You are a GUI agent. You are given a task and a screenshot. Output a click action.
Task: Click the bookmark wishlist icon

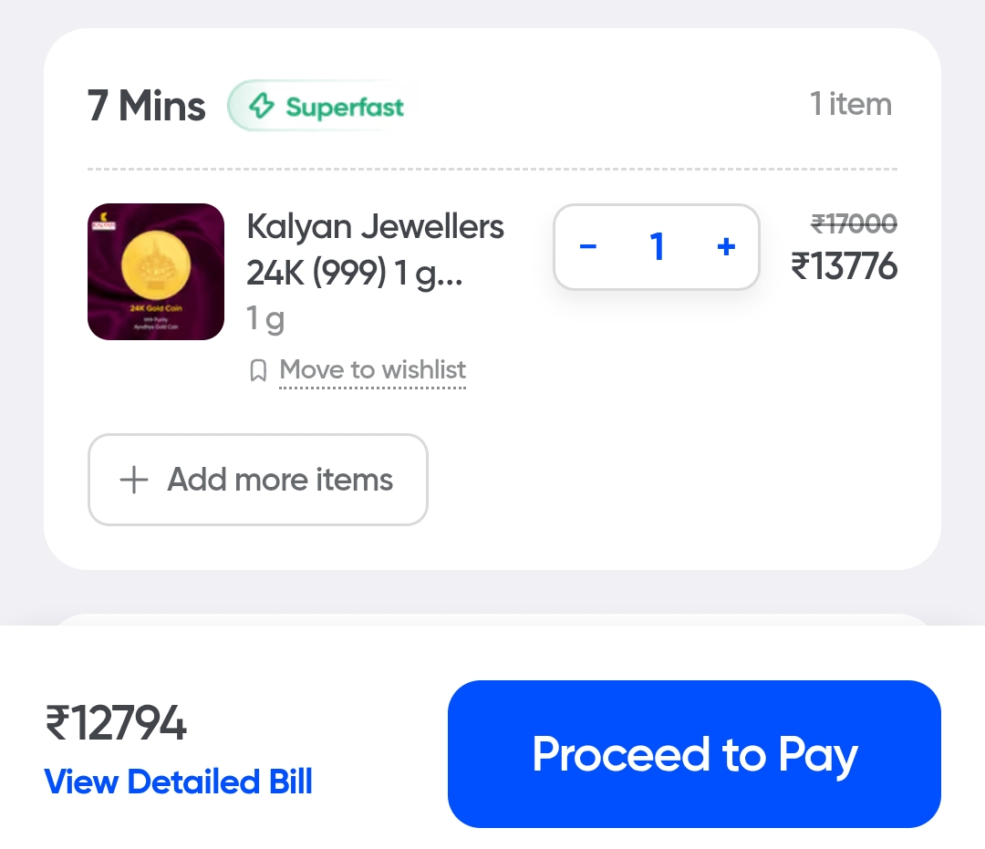[x=258, y=370]
